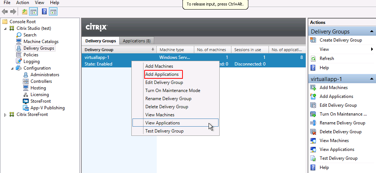Click sort arrow on Delivery Group column
This screenshot has width=376, height=173.
[x=153, y=49]
